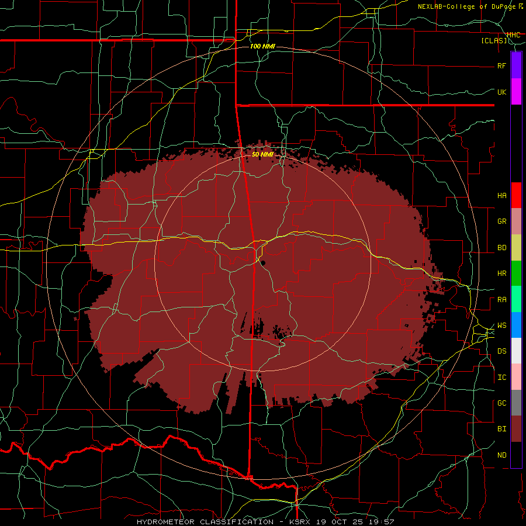This screenshot has width=526, height=526.
Task: Click the GC legend label
Action: pyautogui.click(x=502, y=403)
